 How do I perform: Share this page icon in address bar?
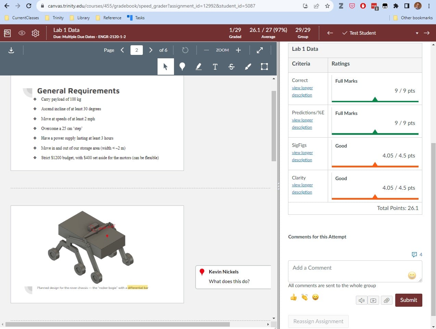316,6
